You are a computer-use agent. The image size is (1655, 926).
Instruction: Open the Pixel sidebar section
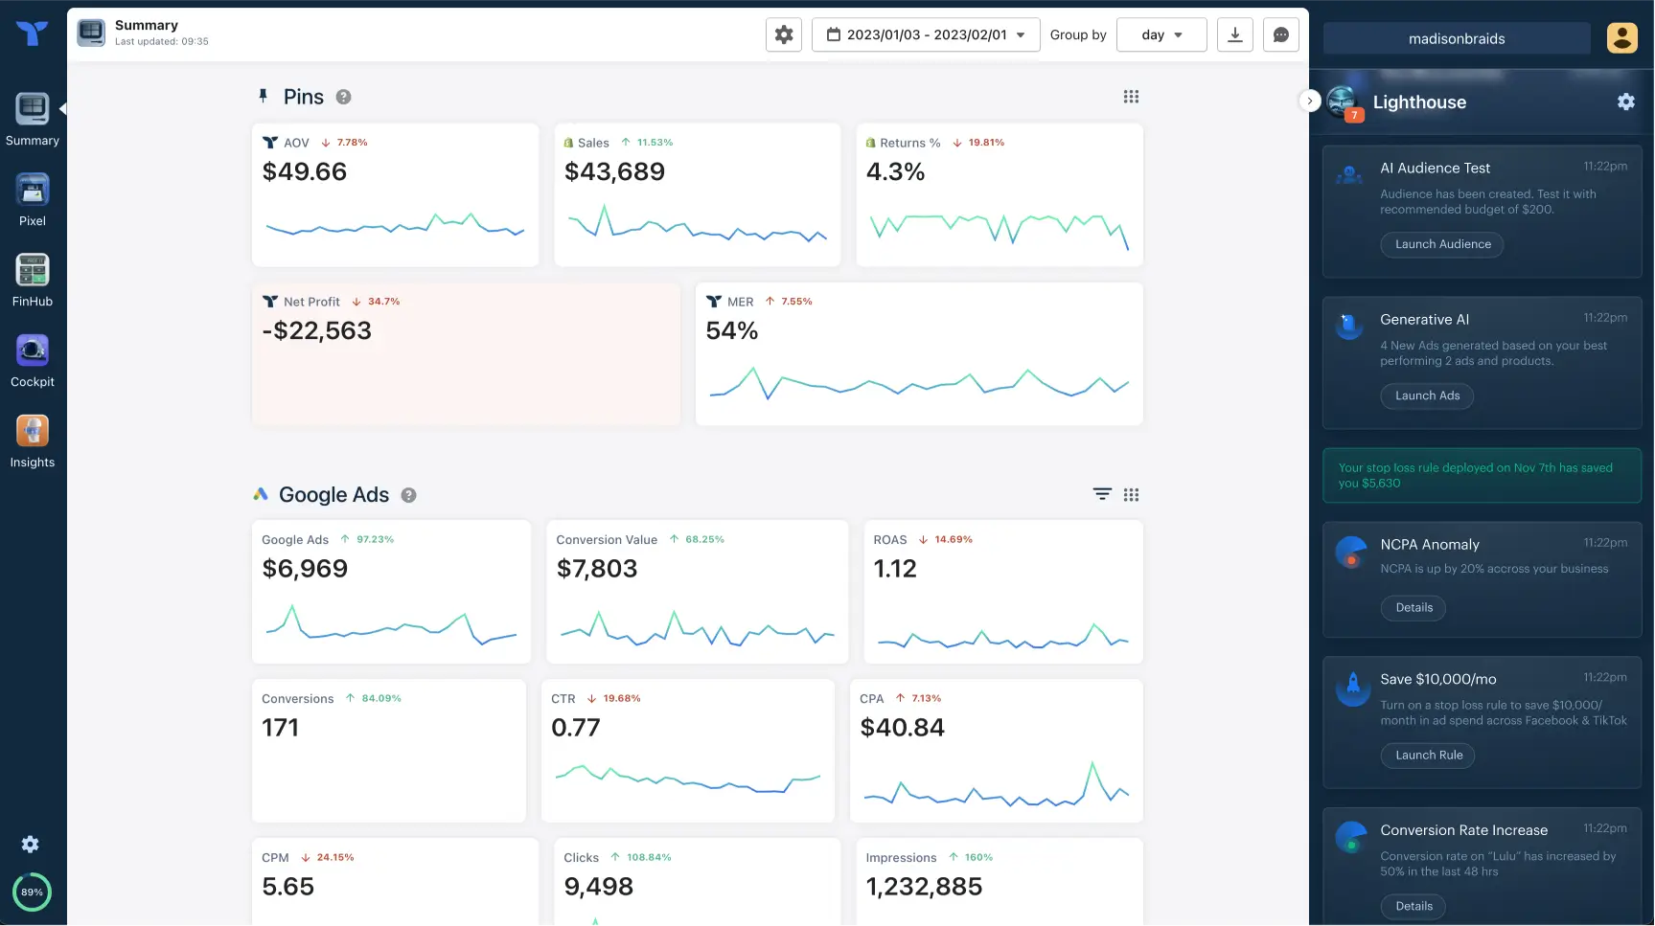33,199
